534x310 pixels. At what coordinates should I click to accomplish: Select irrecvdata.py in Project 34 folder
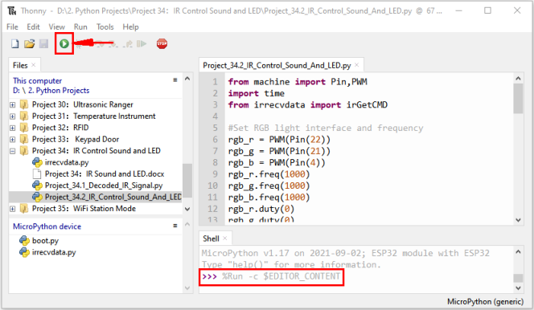(67, 162)
